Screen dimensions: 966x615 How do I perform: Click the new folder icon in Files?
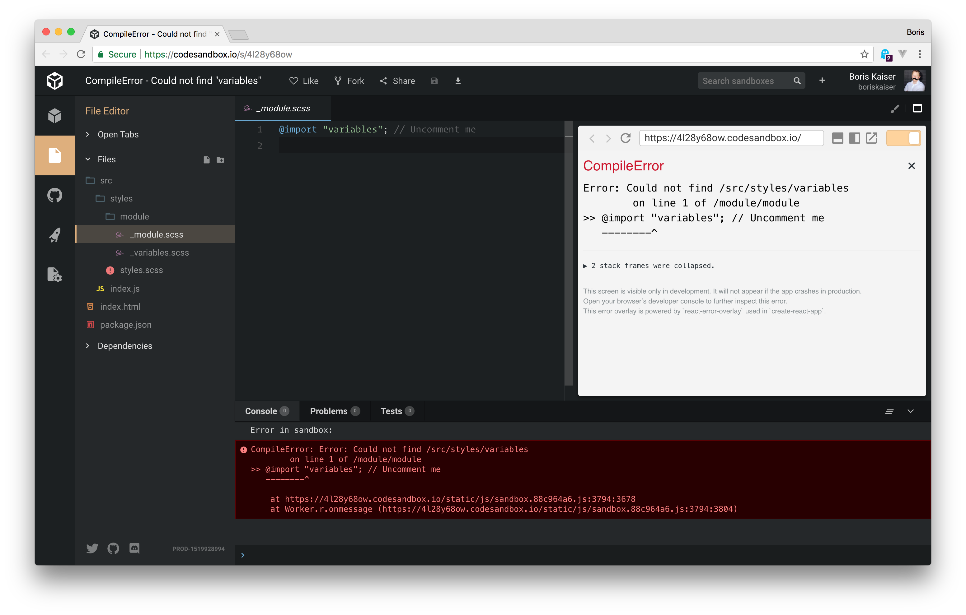220,160
